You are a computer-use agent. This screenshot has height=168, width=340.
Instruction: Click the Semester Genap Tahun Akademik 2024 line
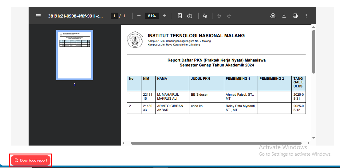[x=217, y=65]
